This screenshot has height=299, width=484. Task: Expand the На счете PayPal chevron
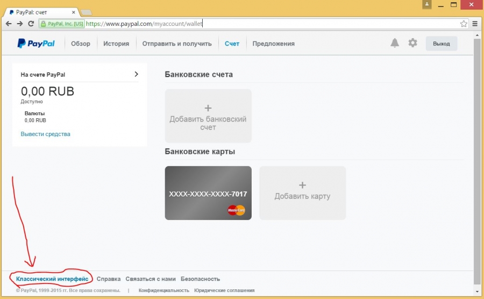click(x=136, y=74)
